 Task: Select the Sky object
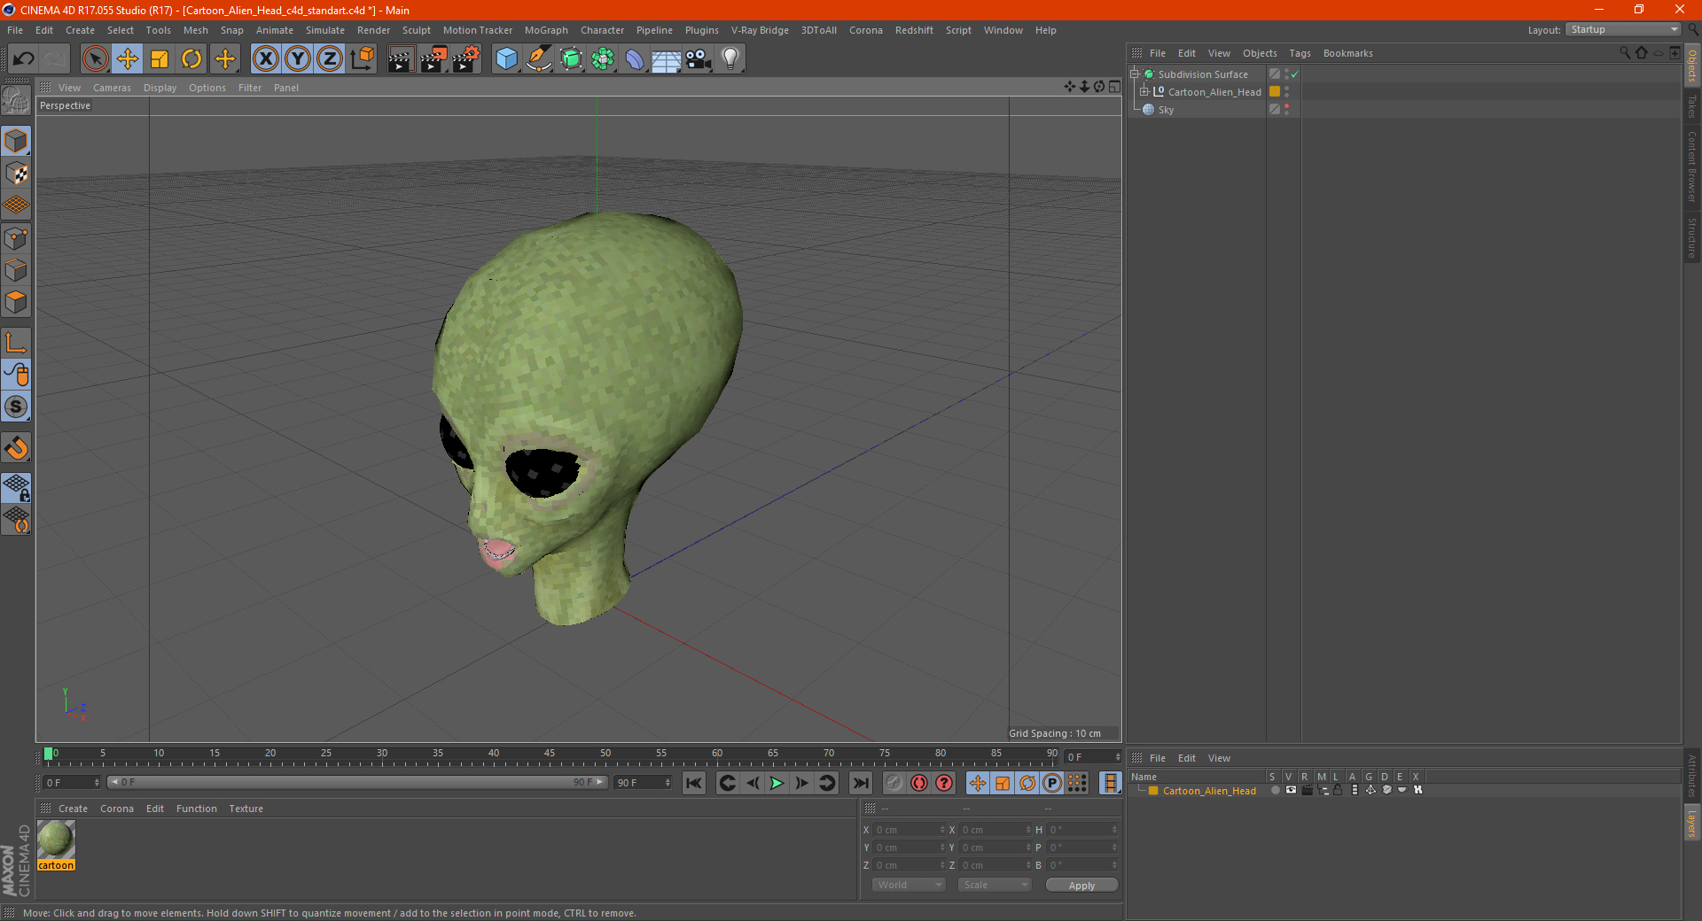[1166, 110]
